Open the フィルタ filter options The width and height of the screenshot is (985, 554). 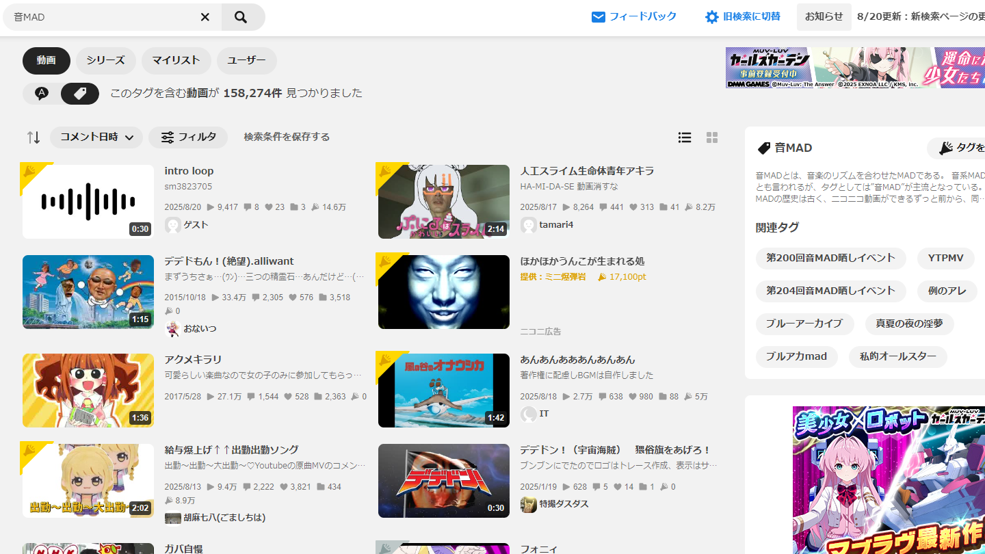point(188,137)
